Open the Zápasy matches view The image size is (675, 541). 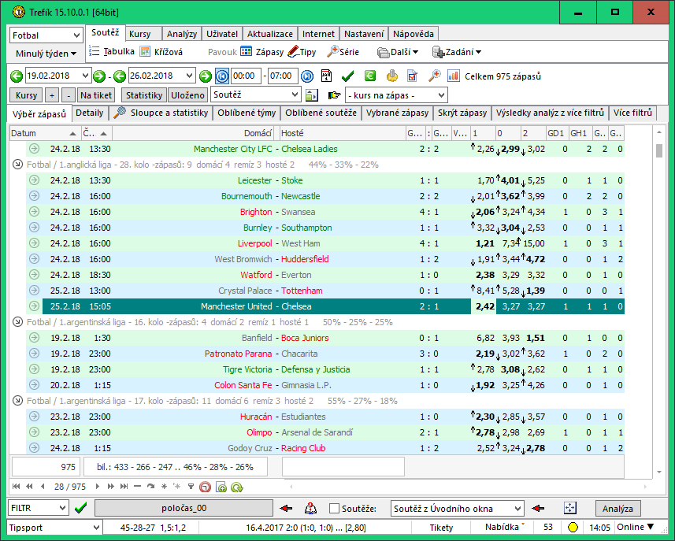pyautogui.click(x=261, y=52)
